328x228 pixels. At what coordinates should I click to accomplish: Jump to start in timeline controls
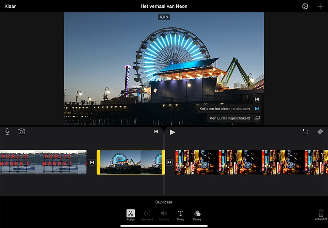click(x=156, y=131)
